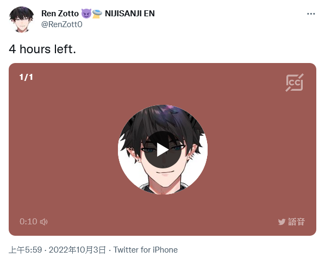325x264 pixels.
Task: Click the UFO emoji beside the name
Action: tap(97, 14)
